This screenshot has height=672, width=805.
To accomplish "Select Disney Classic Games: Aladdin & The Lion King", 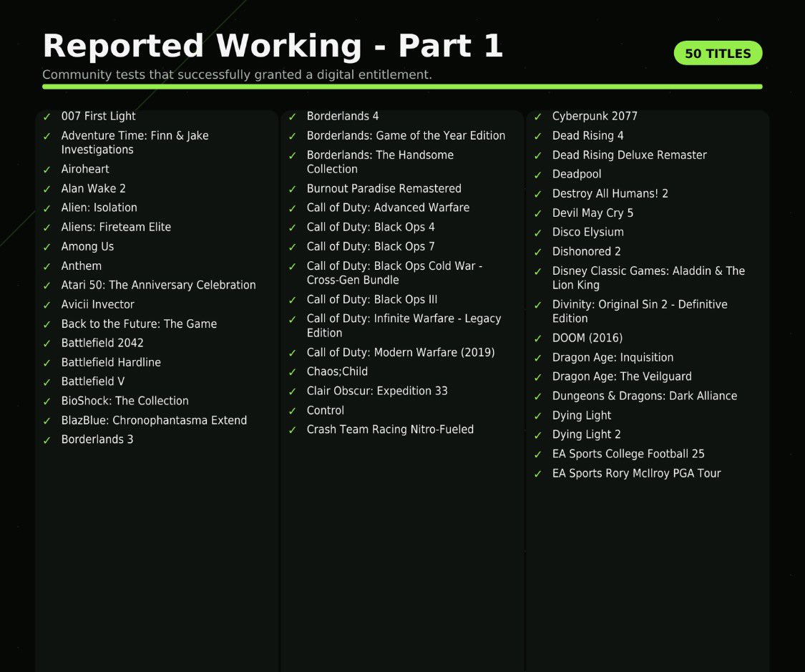I will 648,278.
